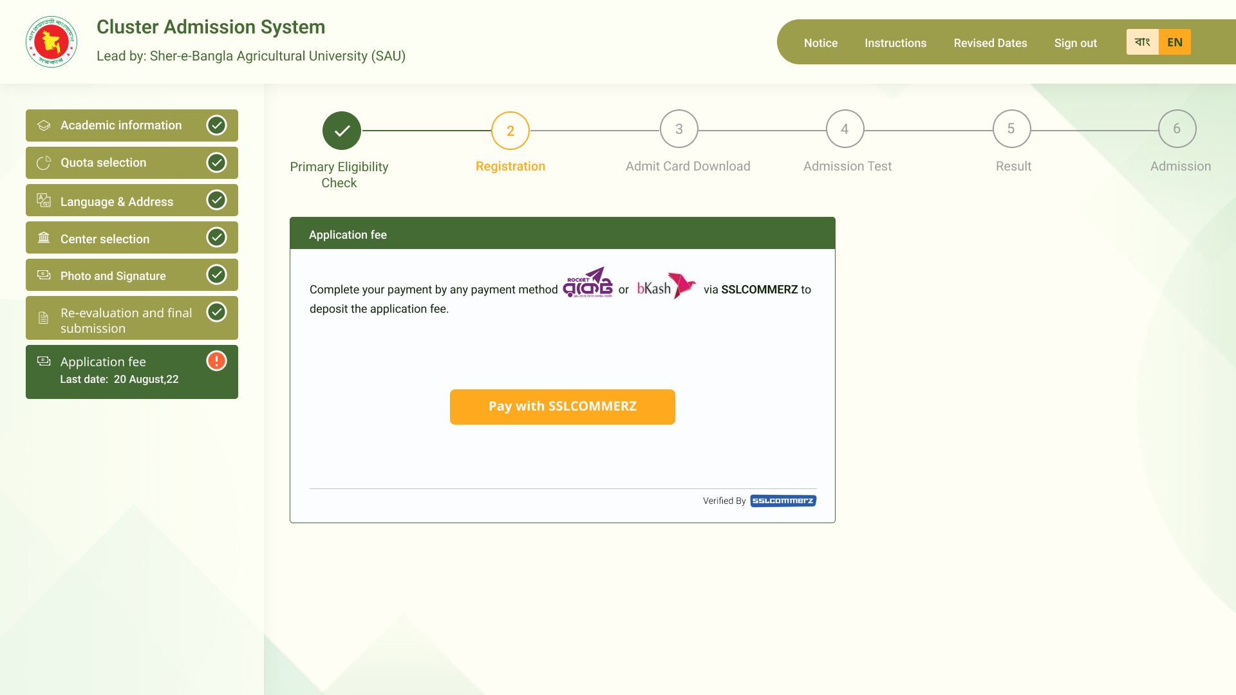Click the Center selection building icon
The height and width of the screenshot is (695, 1236).
[x=44, y=238]
